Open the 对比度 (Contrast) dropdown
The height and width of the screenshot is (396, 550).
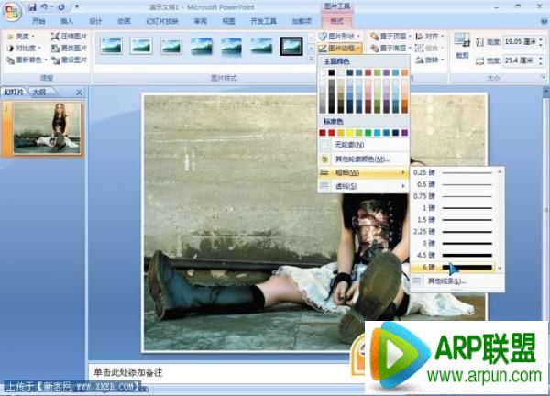pyautogui.click(x=24, y=48)
